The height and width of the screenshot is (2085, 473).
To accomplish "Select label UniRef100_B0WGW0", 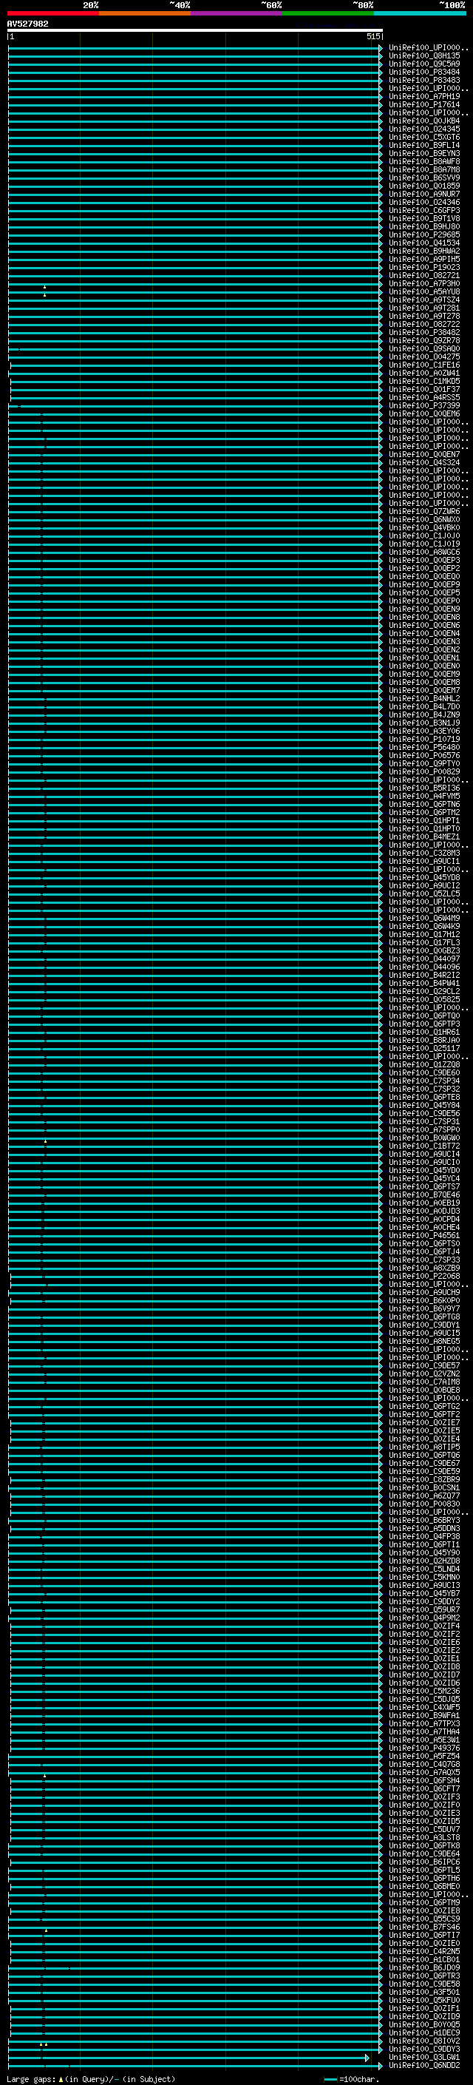I will pyautogui.click(x=424, y=1138).
